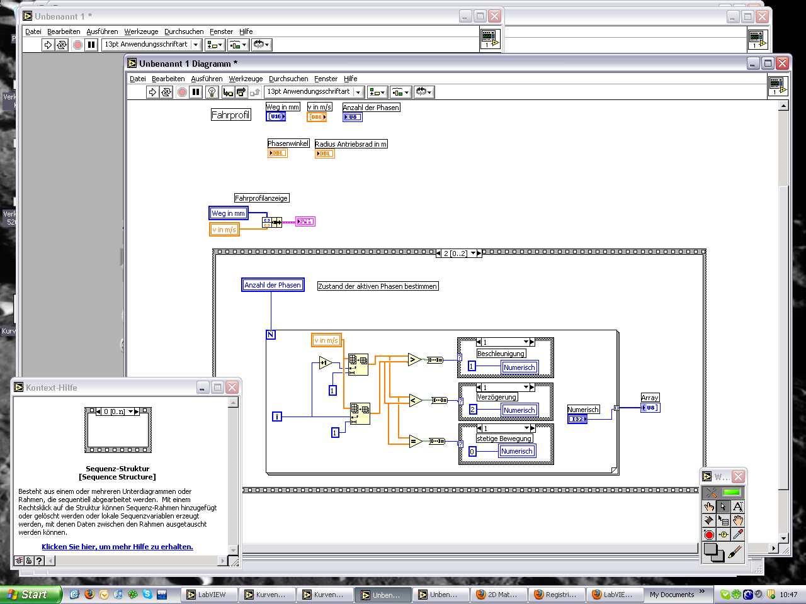This screenshot has height=604, width=806.
Task: Click the Windows Start button
Action: point(30,595)
